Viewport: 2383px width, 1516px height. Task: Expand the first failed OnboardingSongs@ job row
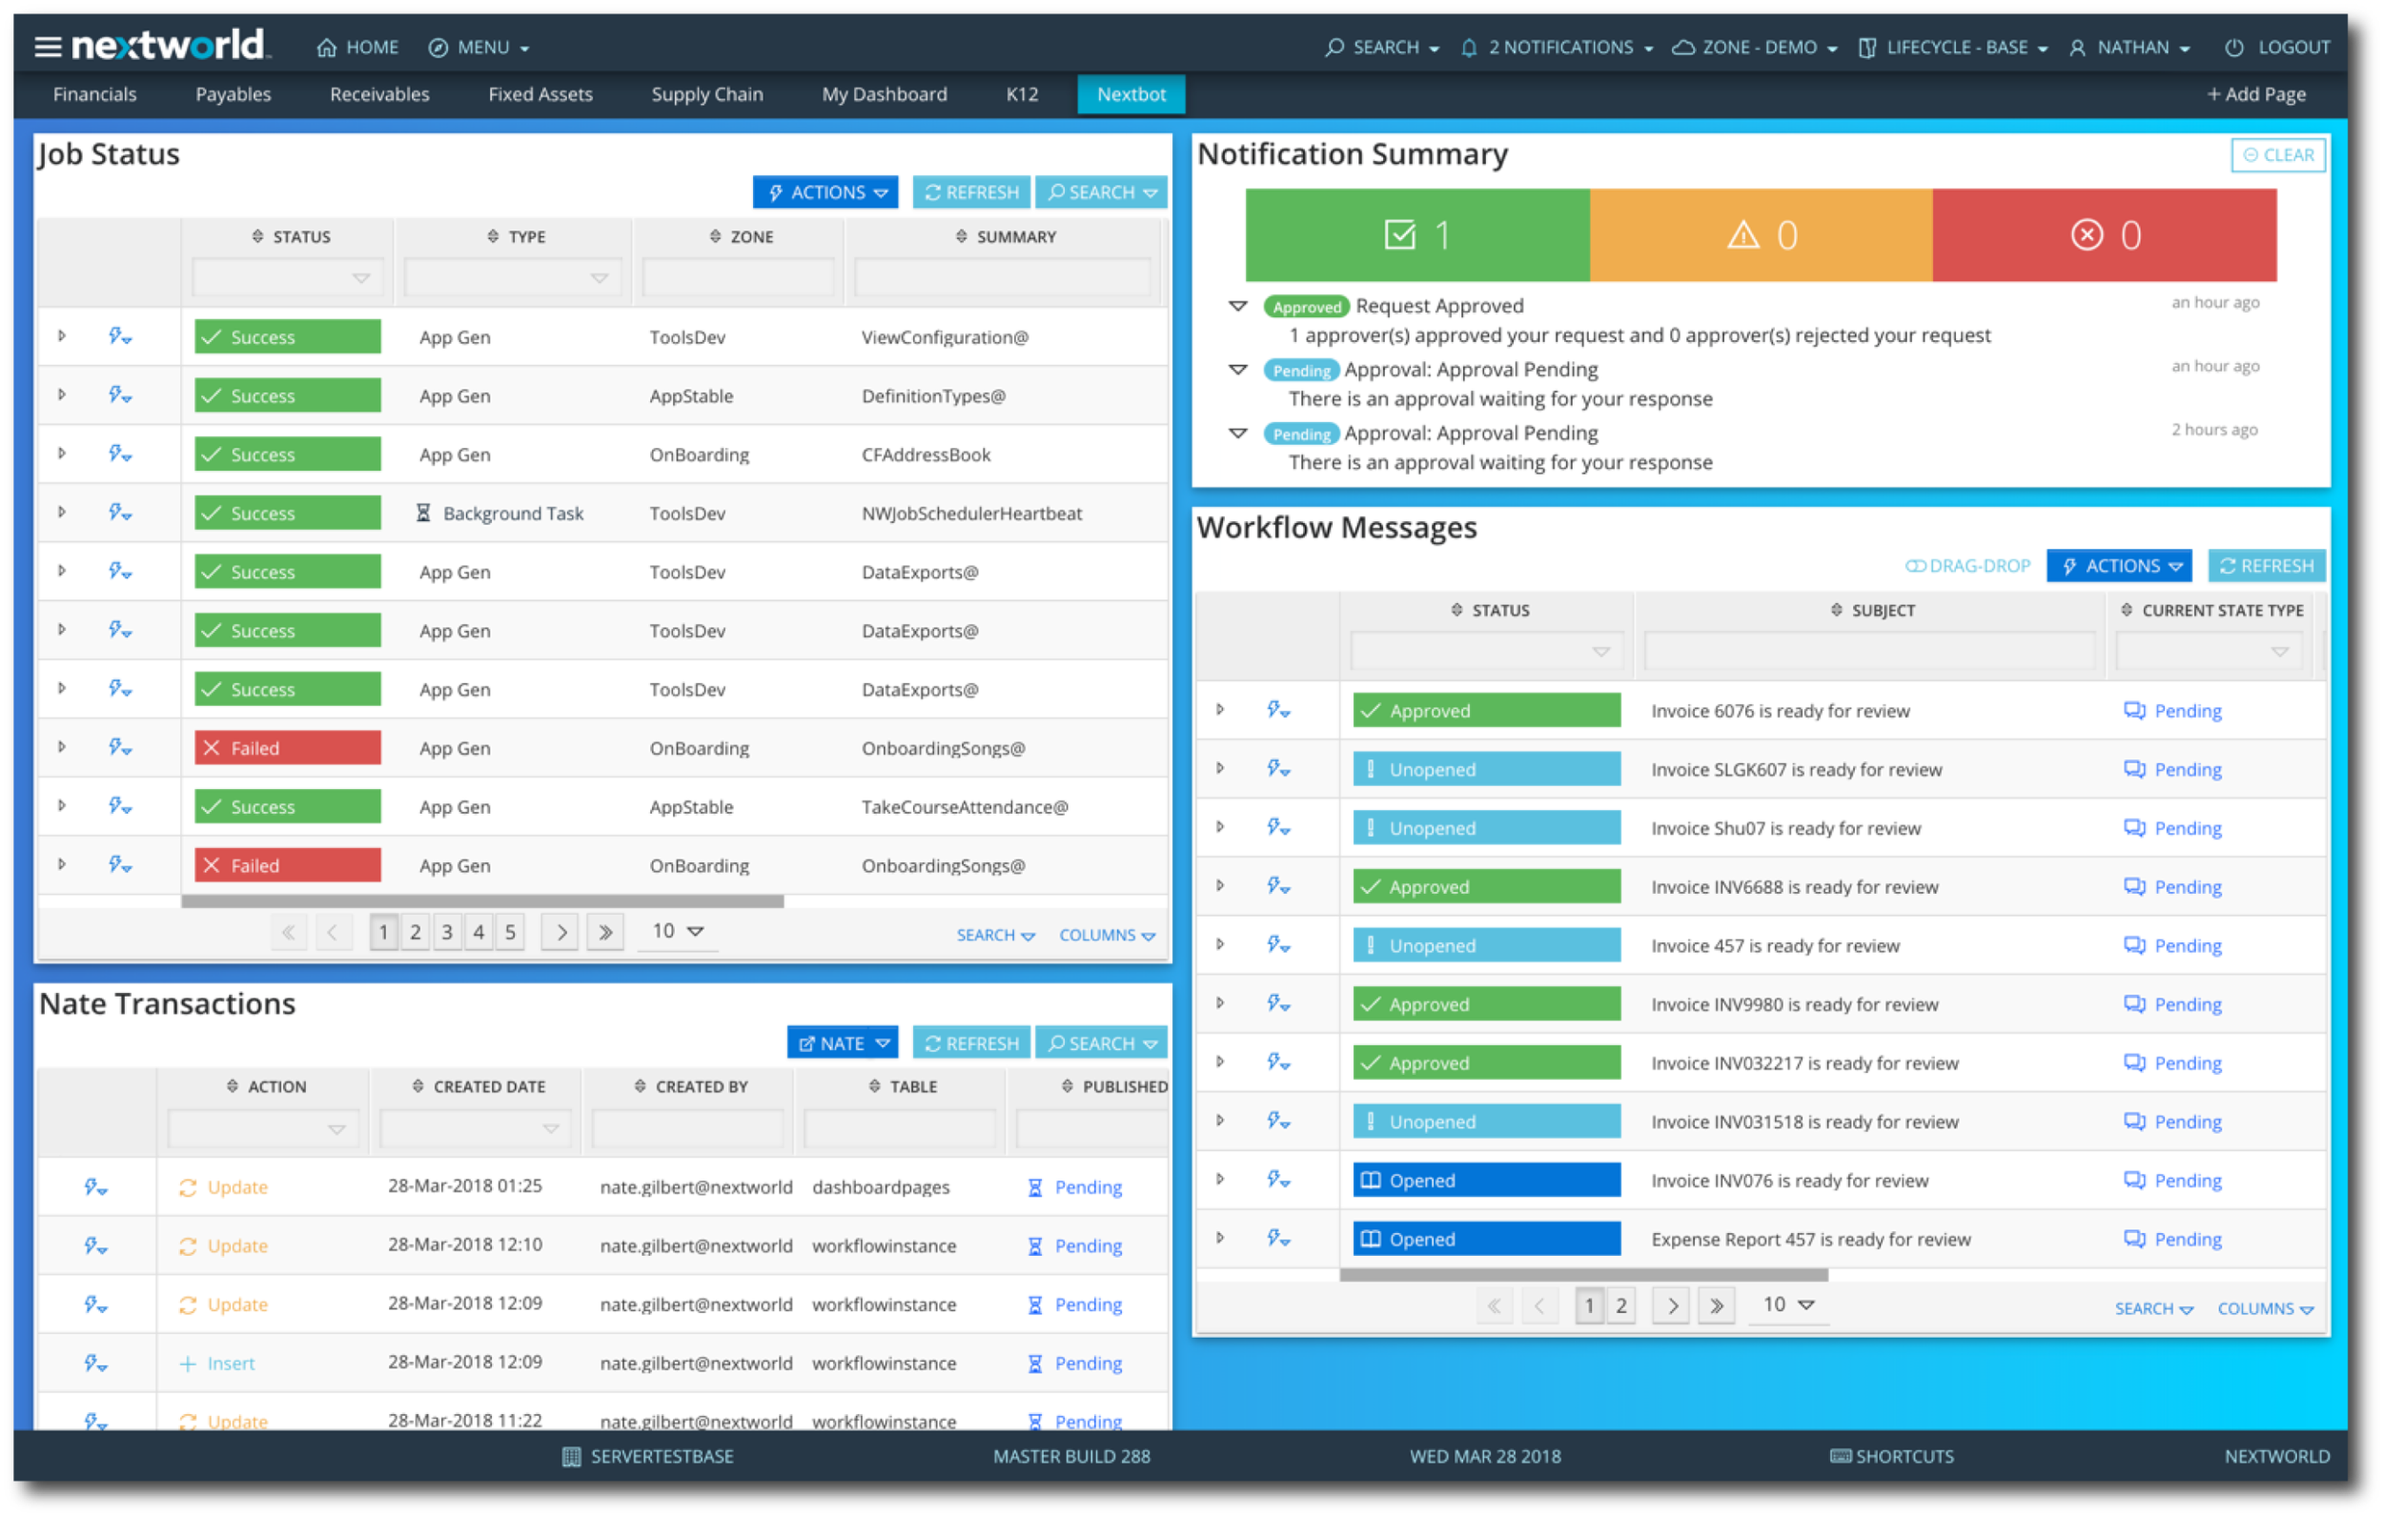(x=61, y=747)
